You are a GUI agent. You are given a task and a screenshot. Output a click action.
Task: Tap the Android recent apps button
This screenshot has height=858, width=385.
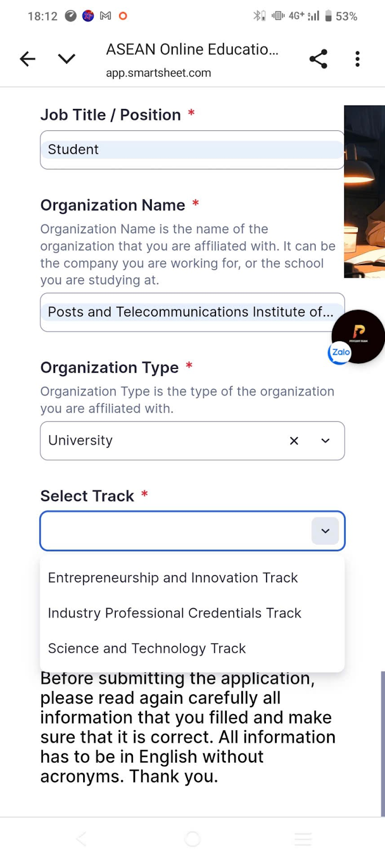pos(303,839)
